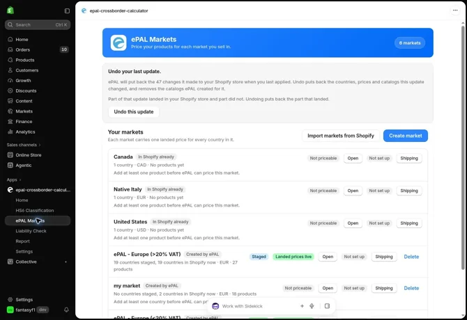467x320 pixels.
Task: Open Shipping for Native Italy market
Action: pos(409,191)
